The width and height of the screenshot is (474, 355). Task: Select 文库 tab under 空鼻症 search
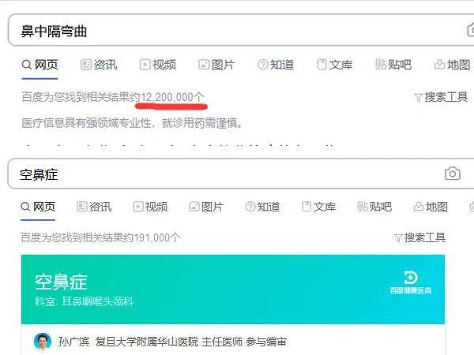tap(319, 207)
